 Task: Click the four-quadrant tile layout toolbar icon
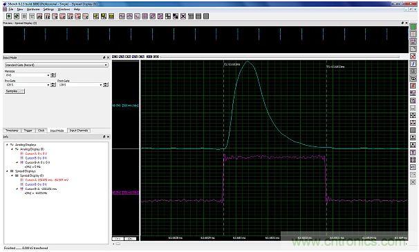tap(168, 17)
